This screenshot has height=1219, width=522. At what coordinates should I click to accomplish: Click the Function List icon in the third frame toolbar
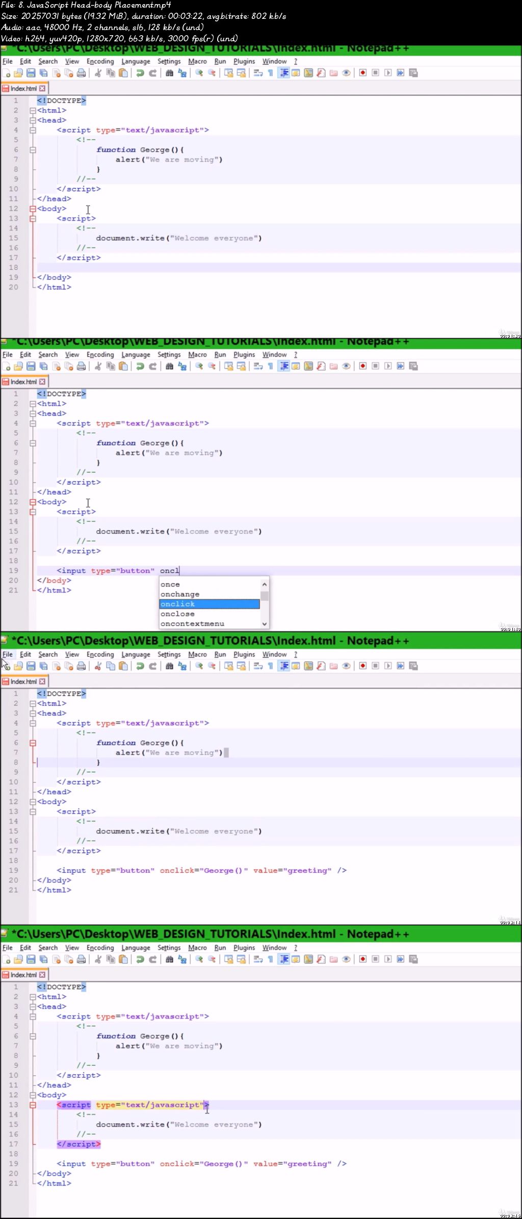(x=321, y=666)
